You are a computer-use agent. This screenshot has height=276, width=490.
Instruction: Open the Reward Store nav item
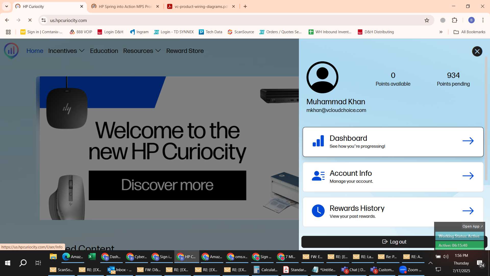pos(185,51)
